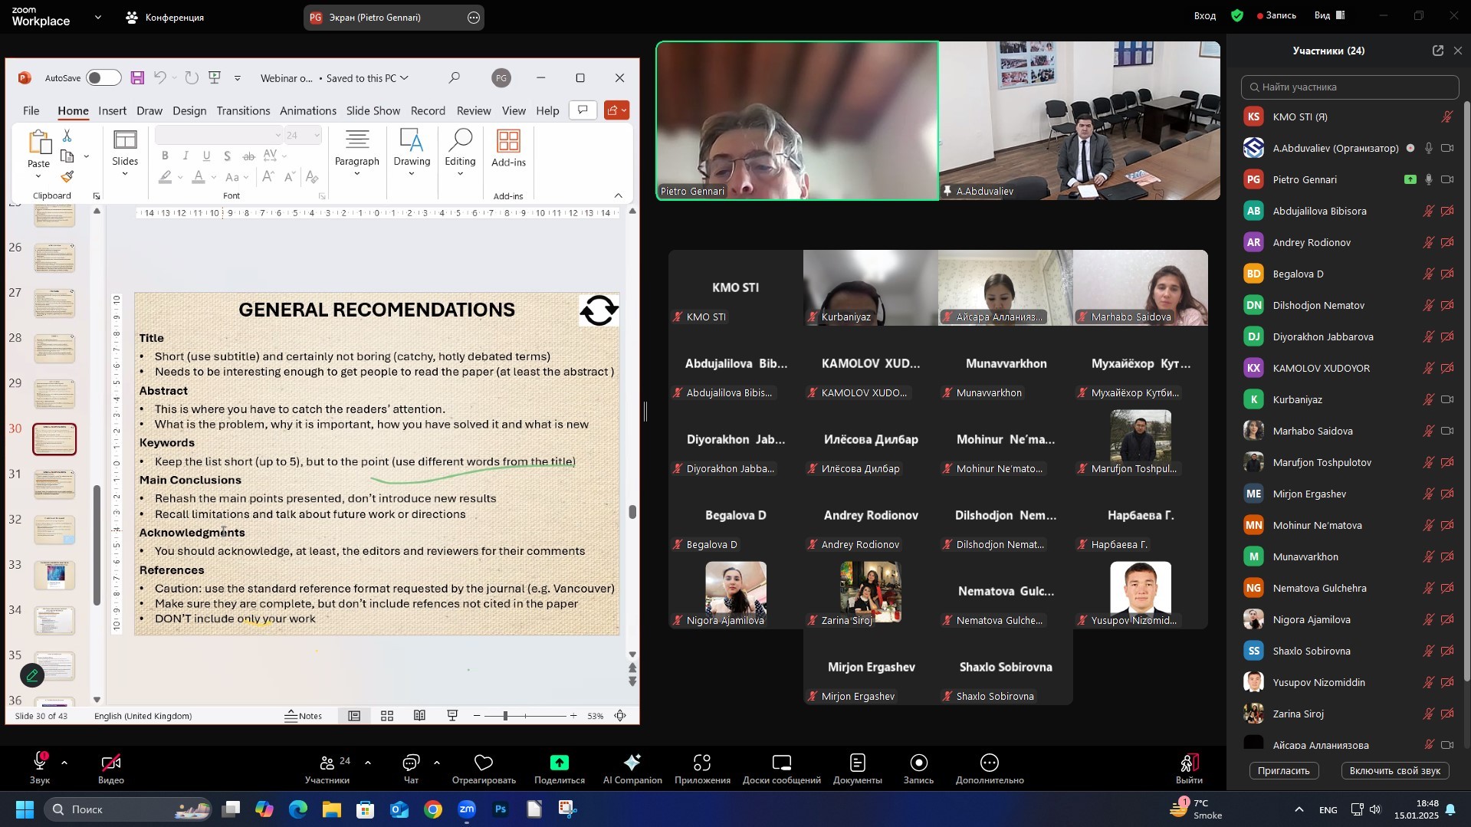Switch to the Slide Show tab
Image resolution: width=1471 pixels, height=827 pixels.
(373, 110)
